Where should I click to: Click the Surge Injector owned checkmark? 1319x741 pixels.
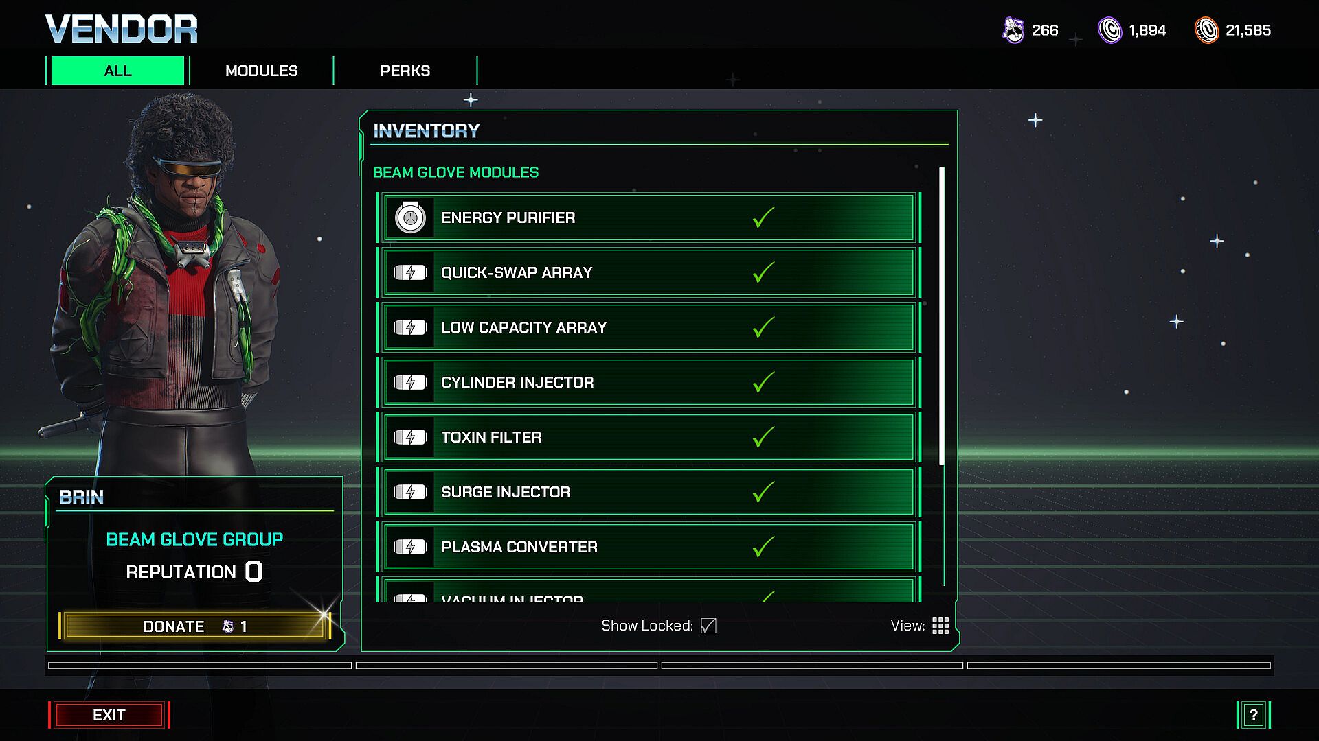pyautogui.click(x=763, y=492)
